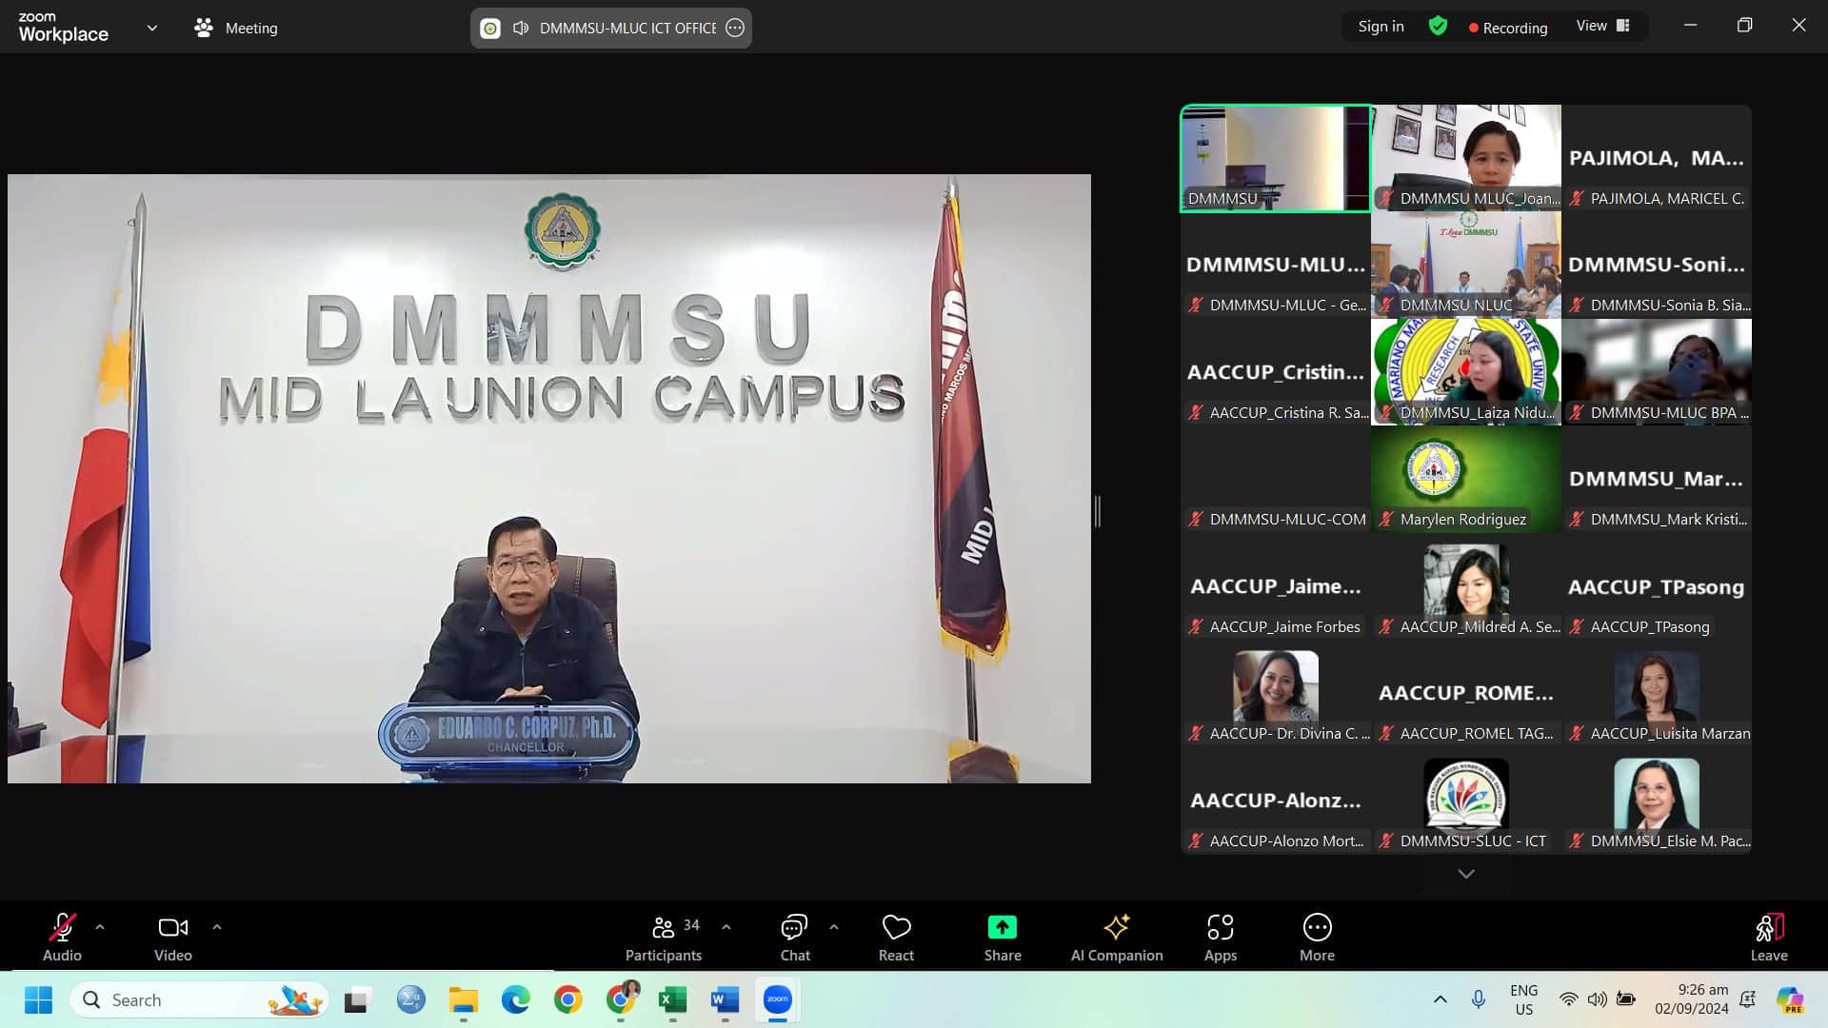Leave the meeting

coord(1769,937)
